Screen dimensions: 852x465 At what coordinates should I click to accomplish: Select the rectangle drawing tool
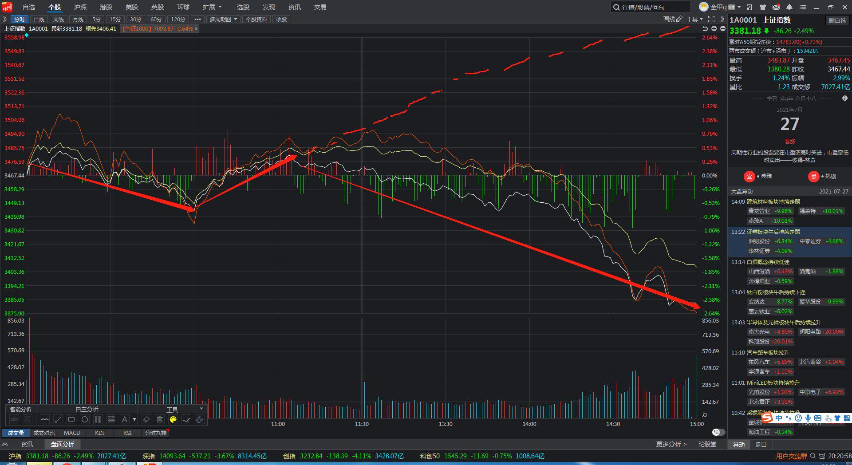pos(71,419)
